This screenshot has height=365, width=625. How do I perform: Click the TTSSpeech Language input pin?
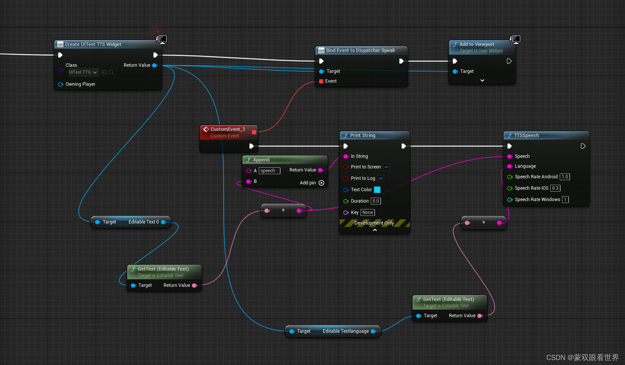(x=510, y=166)
